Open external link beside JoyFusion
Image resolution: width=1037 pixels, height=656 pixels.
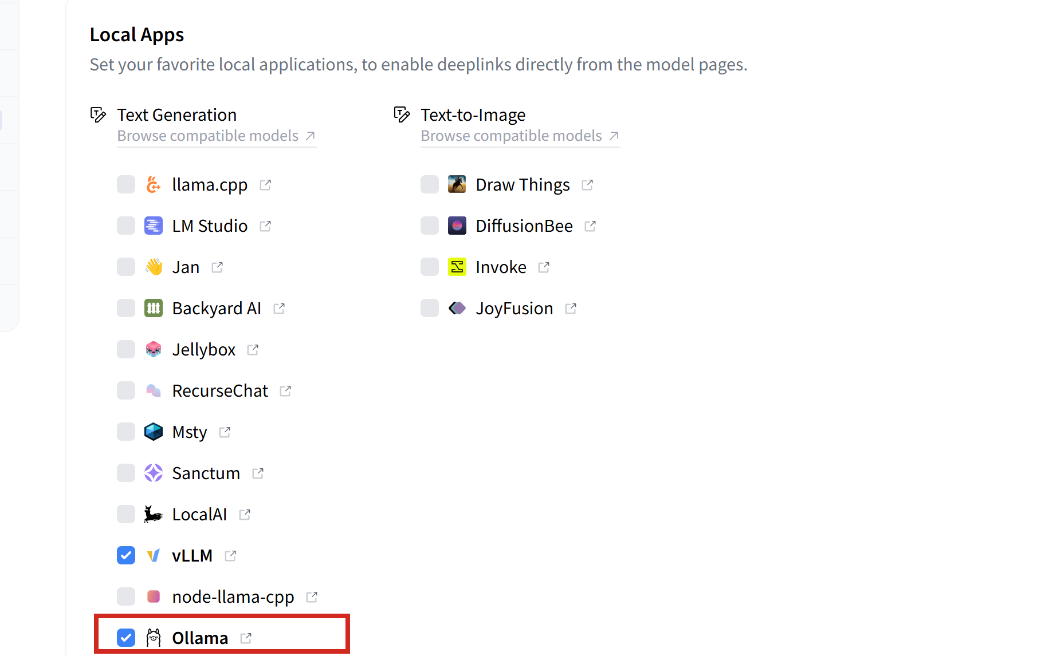click(571, 309)
